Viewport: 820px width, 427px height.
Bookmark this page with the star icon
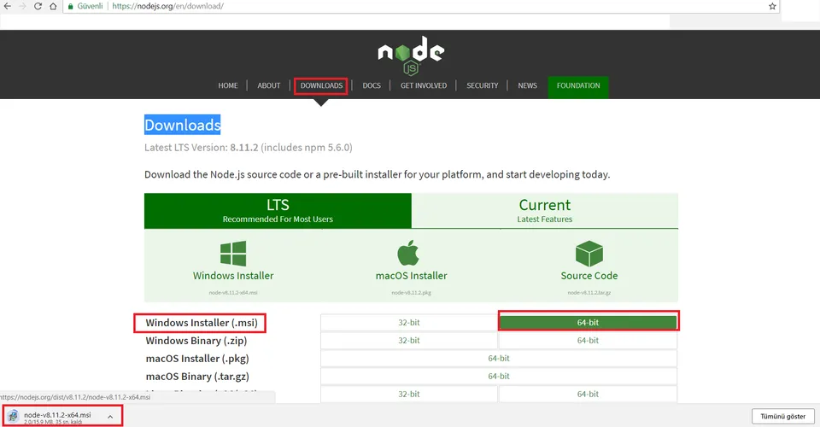(x=772, y=6)
